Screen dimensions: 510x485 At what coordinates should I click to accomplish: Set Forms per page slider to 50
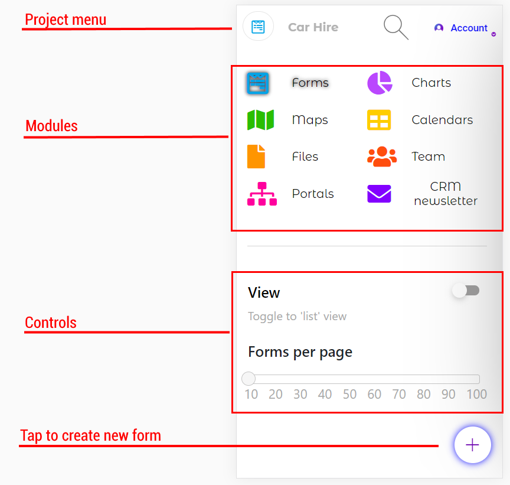coord(349,379)
